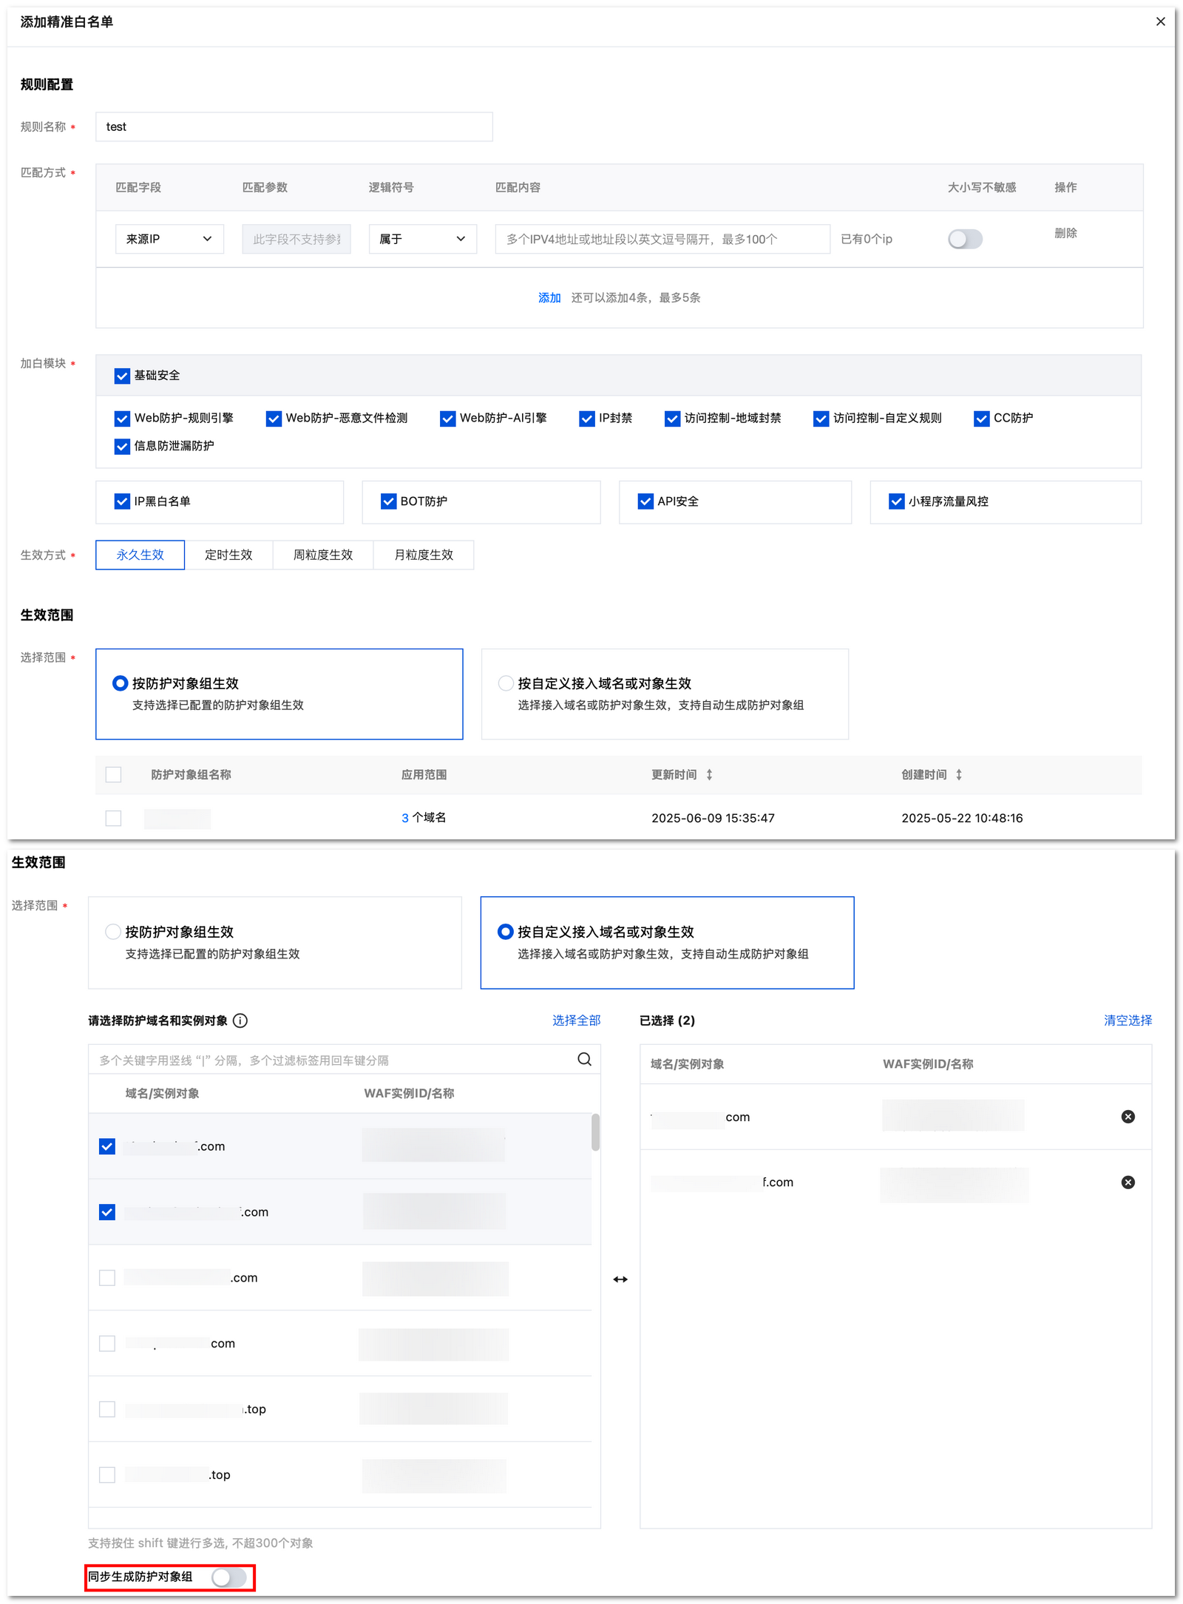Sort by 更新时间 column sort icon
Image resolution: width=1183 pixels, height=1604 pixels.
click(709, 774)
